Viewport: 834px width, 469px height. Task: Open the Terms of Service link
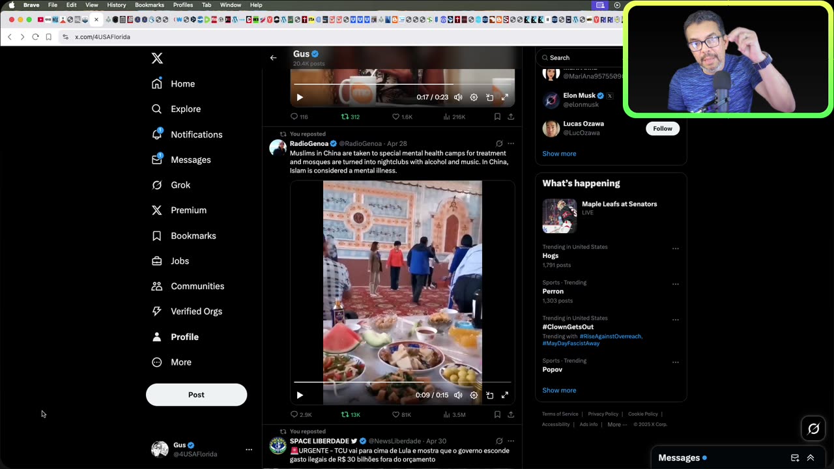pyautogui.click(x=560, y=414)
